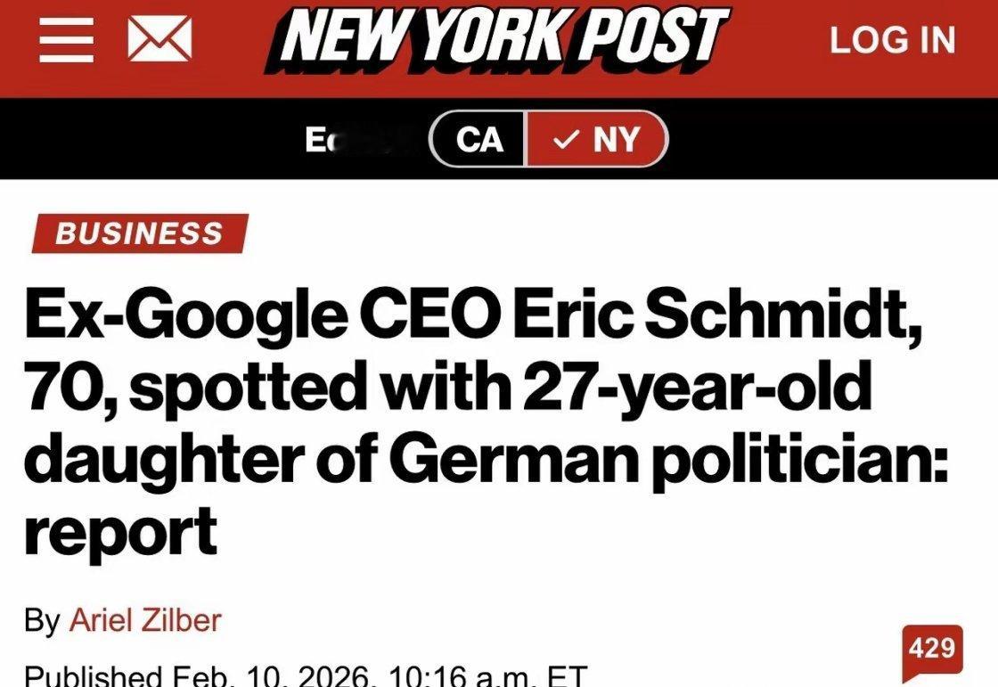Click the "By" byline text
Image resolution: width=998 pixels, height=687 pixels.
click(x=42, y=620)
